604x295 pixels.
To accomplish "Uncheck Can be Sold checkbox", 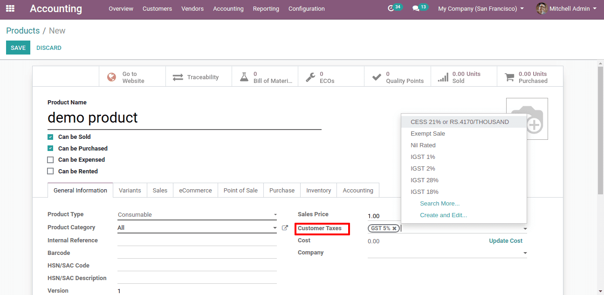I will tap(50, 137).
